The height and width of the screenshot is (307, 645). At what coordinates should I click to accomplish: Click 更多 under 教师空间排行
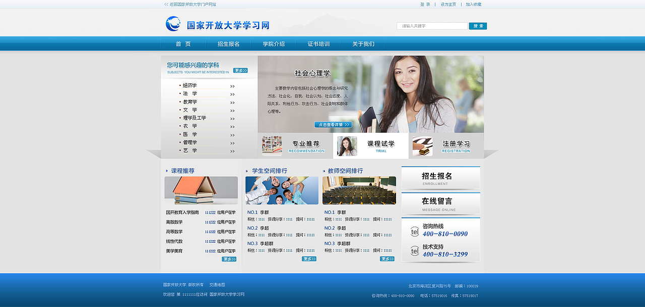click(387, 259)
